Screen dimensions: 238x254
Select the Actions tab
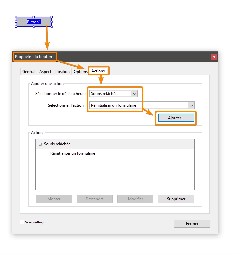[98, 71]
